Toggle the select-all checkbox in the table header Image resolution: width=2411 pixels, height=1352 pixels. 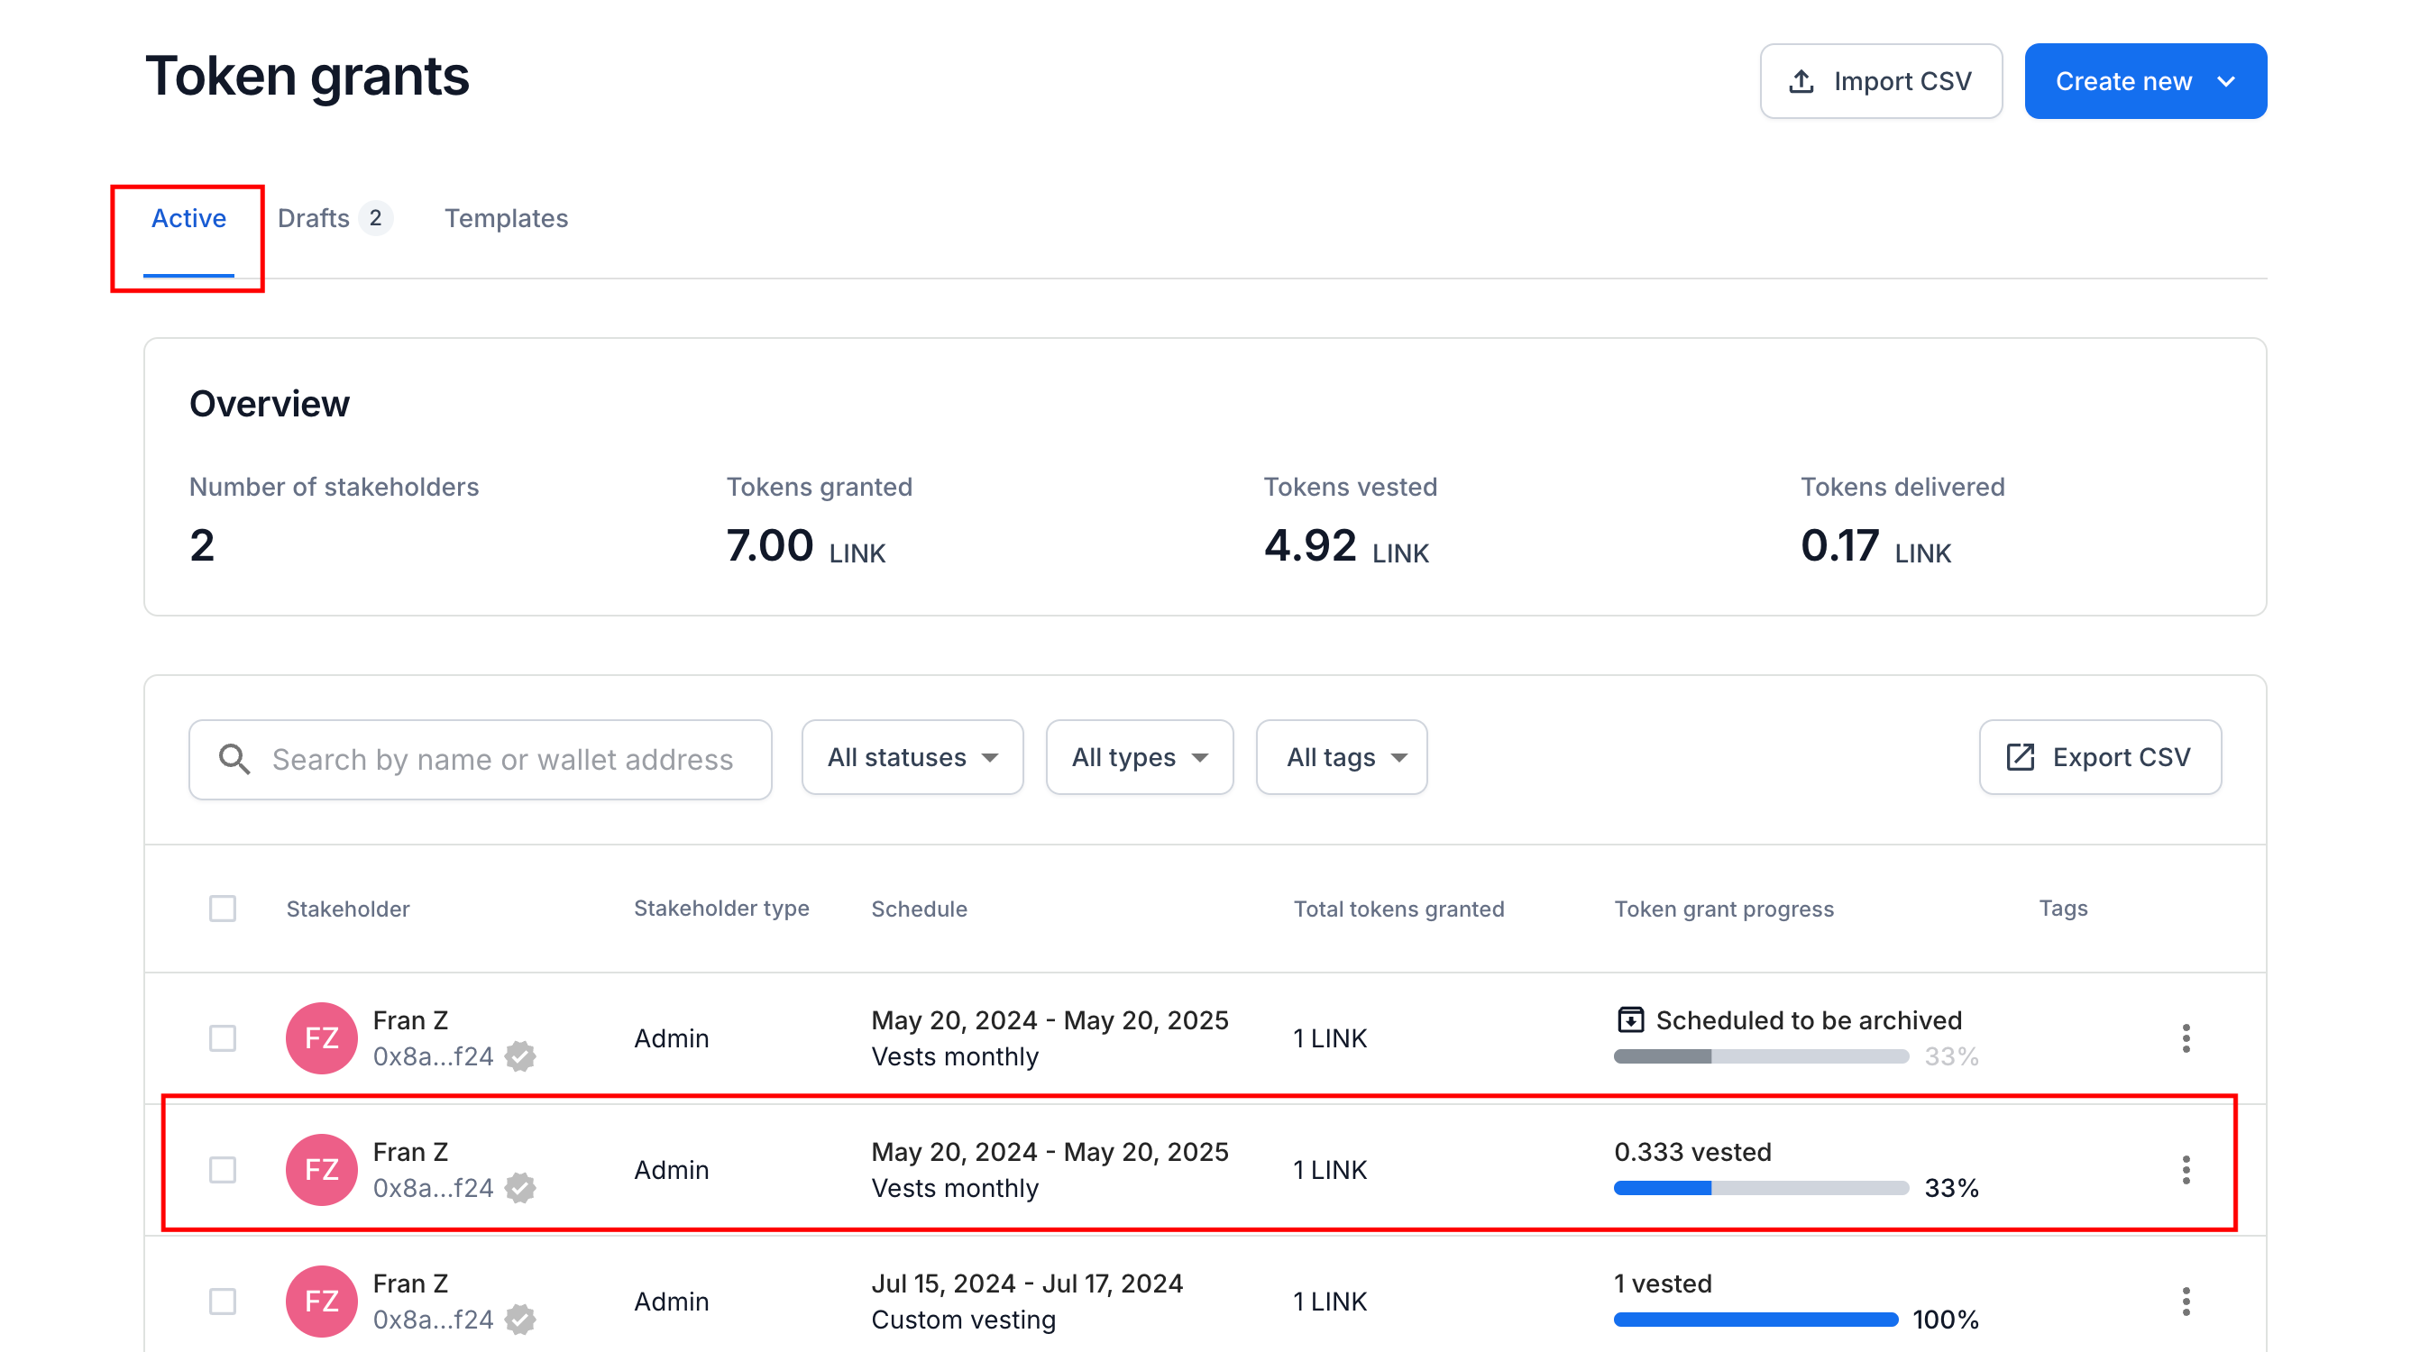coord(222,909)
